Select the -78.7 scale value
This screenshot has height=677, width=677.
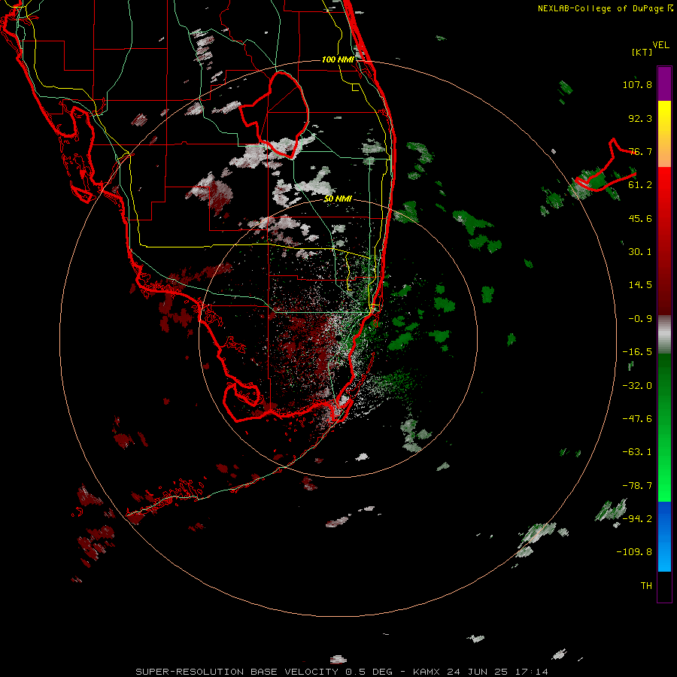coord(637,486)
